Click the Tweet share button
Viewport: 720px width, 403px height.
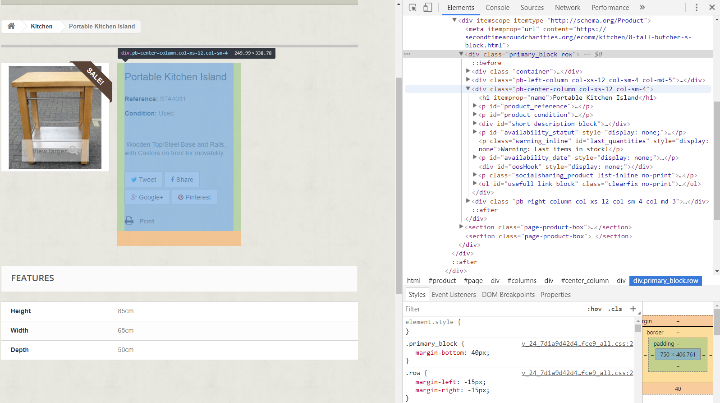click(x=143, y=180)
